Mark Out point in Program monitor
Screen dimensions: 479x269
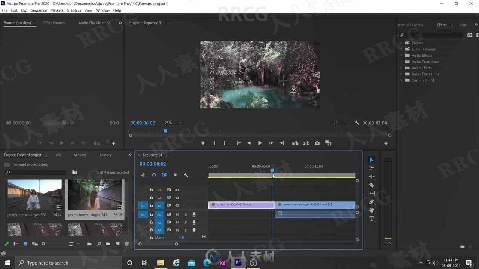coord(225,143)
